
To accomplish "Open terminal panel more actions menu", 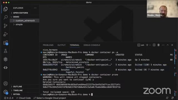I will [163, 45].
